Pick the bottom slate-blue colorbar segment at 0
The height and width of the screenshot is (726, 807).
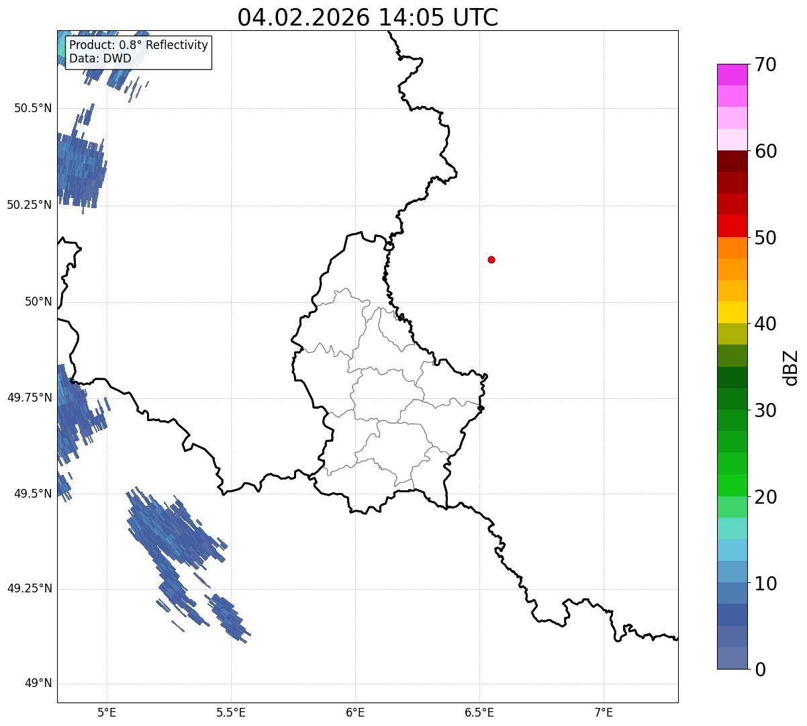(732, 658)
